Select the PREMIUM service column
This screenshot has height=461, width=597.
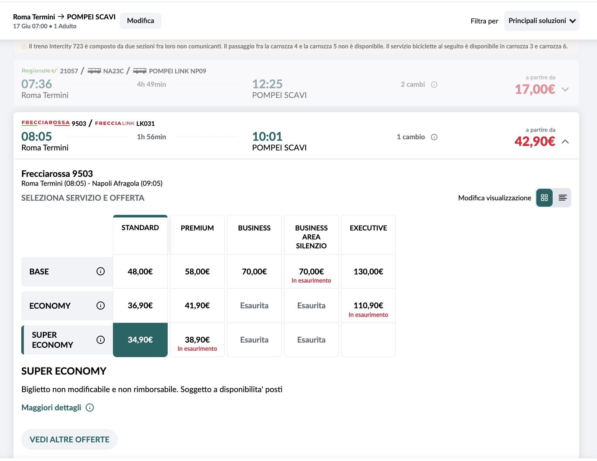pyautogui.click(x=197, y=235)
